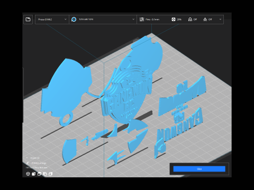
Task: Expand print settings panel with the chevron
Action: coord(220,20)
